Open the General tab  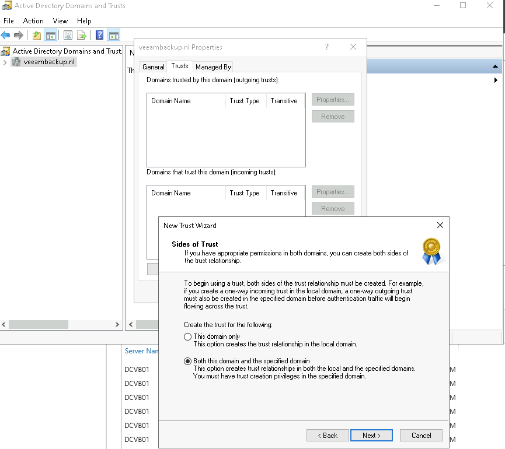pyautogui.click(x=154, y=67)
